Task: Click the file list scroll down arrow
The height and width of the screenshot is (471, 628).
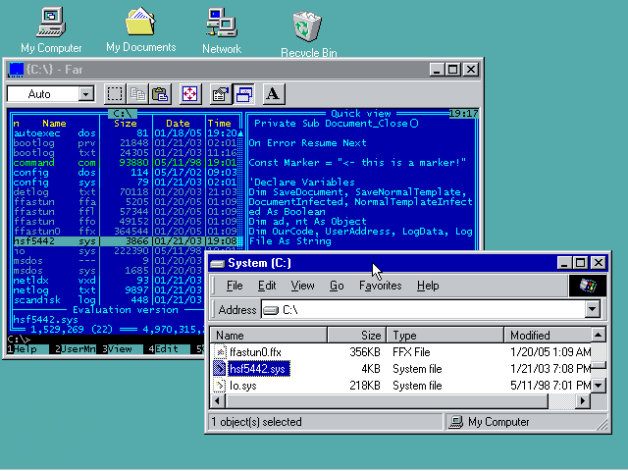Action: (x=599, y=386)
